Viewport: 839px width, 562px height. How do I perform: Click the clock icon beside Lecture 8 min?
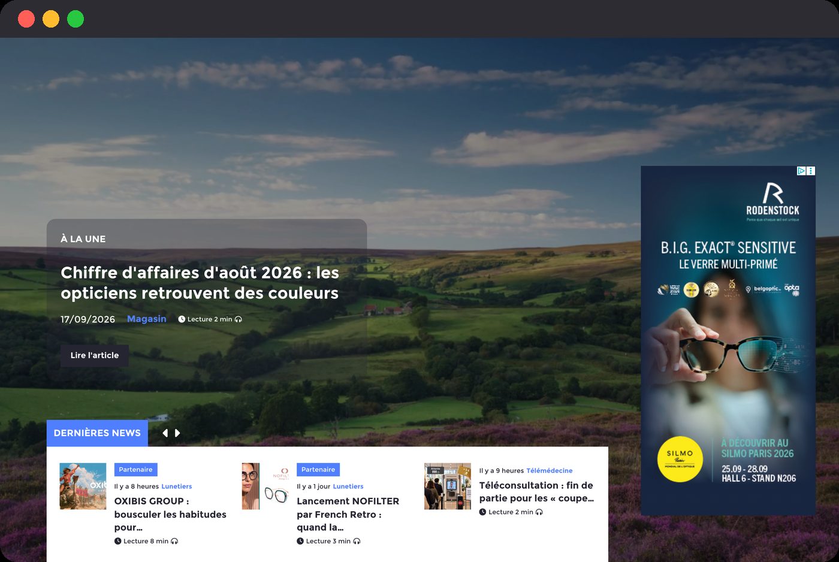(x=117, y=541)
